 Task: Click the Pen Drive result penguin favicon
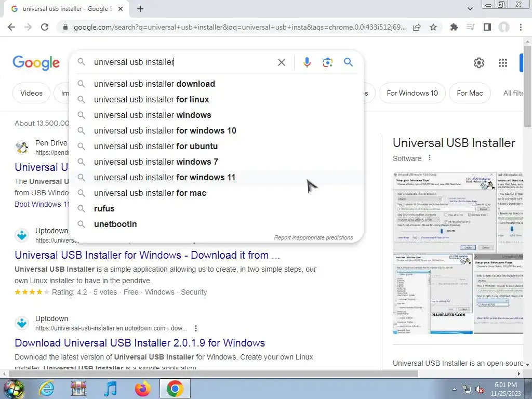(x=22, y=148)
